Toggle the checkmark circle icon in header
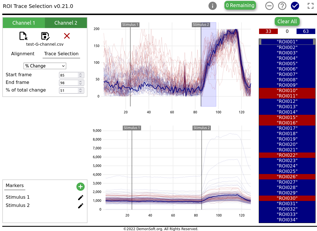Image resolution: width=317 pixels, height=231 pixels. pyautogui.click(x=295, y=6)
